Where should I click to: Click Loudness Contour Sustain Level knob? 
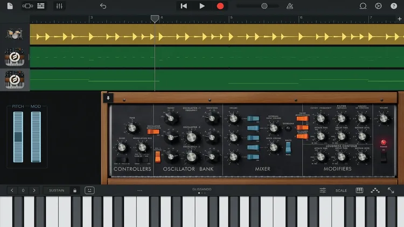(362, 156)
